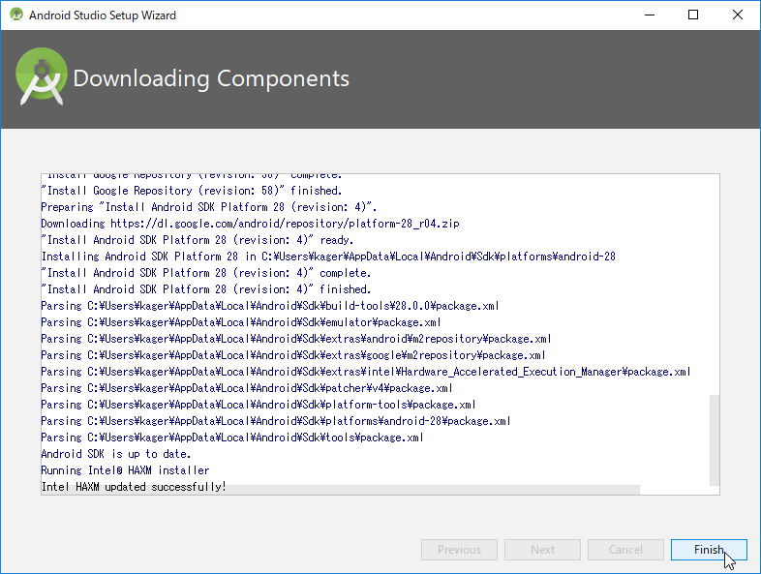Image resolution: width=761 pixels, height=574 pixels.
Task: Click the Android Studio title bar icon
Action: (16, 15)
